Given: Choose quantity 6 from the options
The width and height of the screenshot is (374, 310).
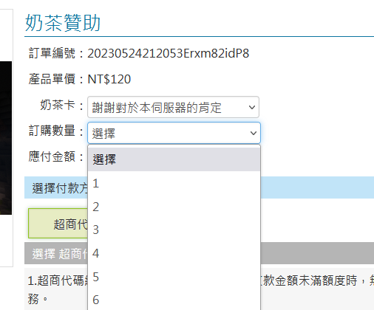Looking at the screenshot, I should pos(174,300).
